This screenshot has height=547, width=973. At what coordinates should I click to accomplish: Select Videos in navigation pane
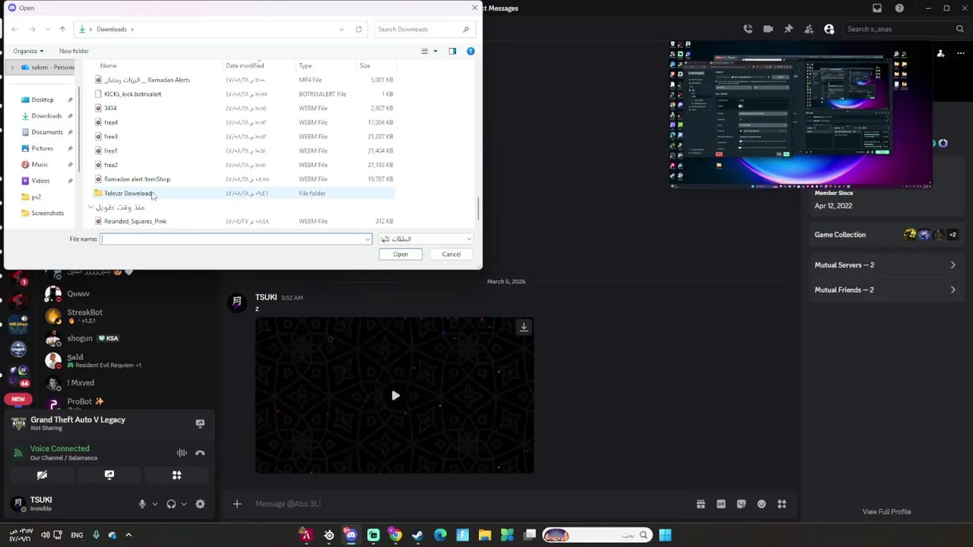click(40, 181)
